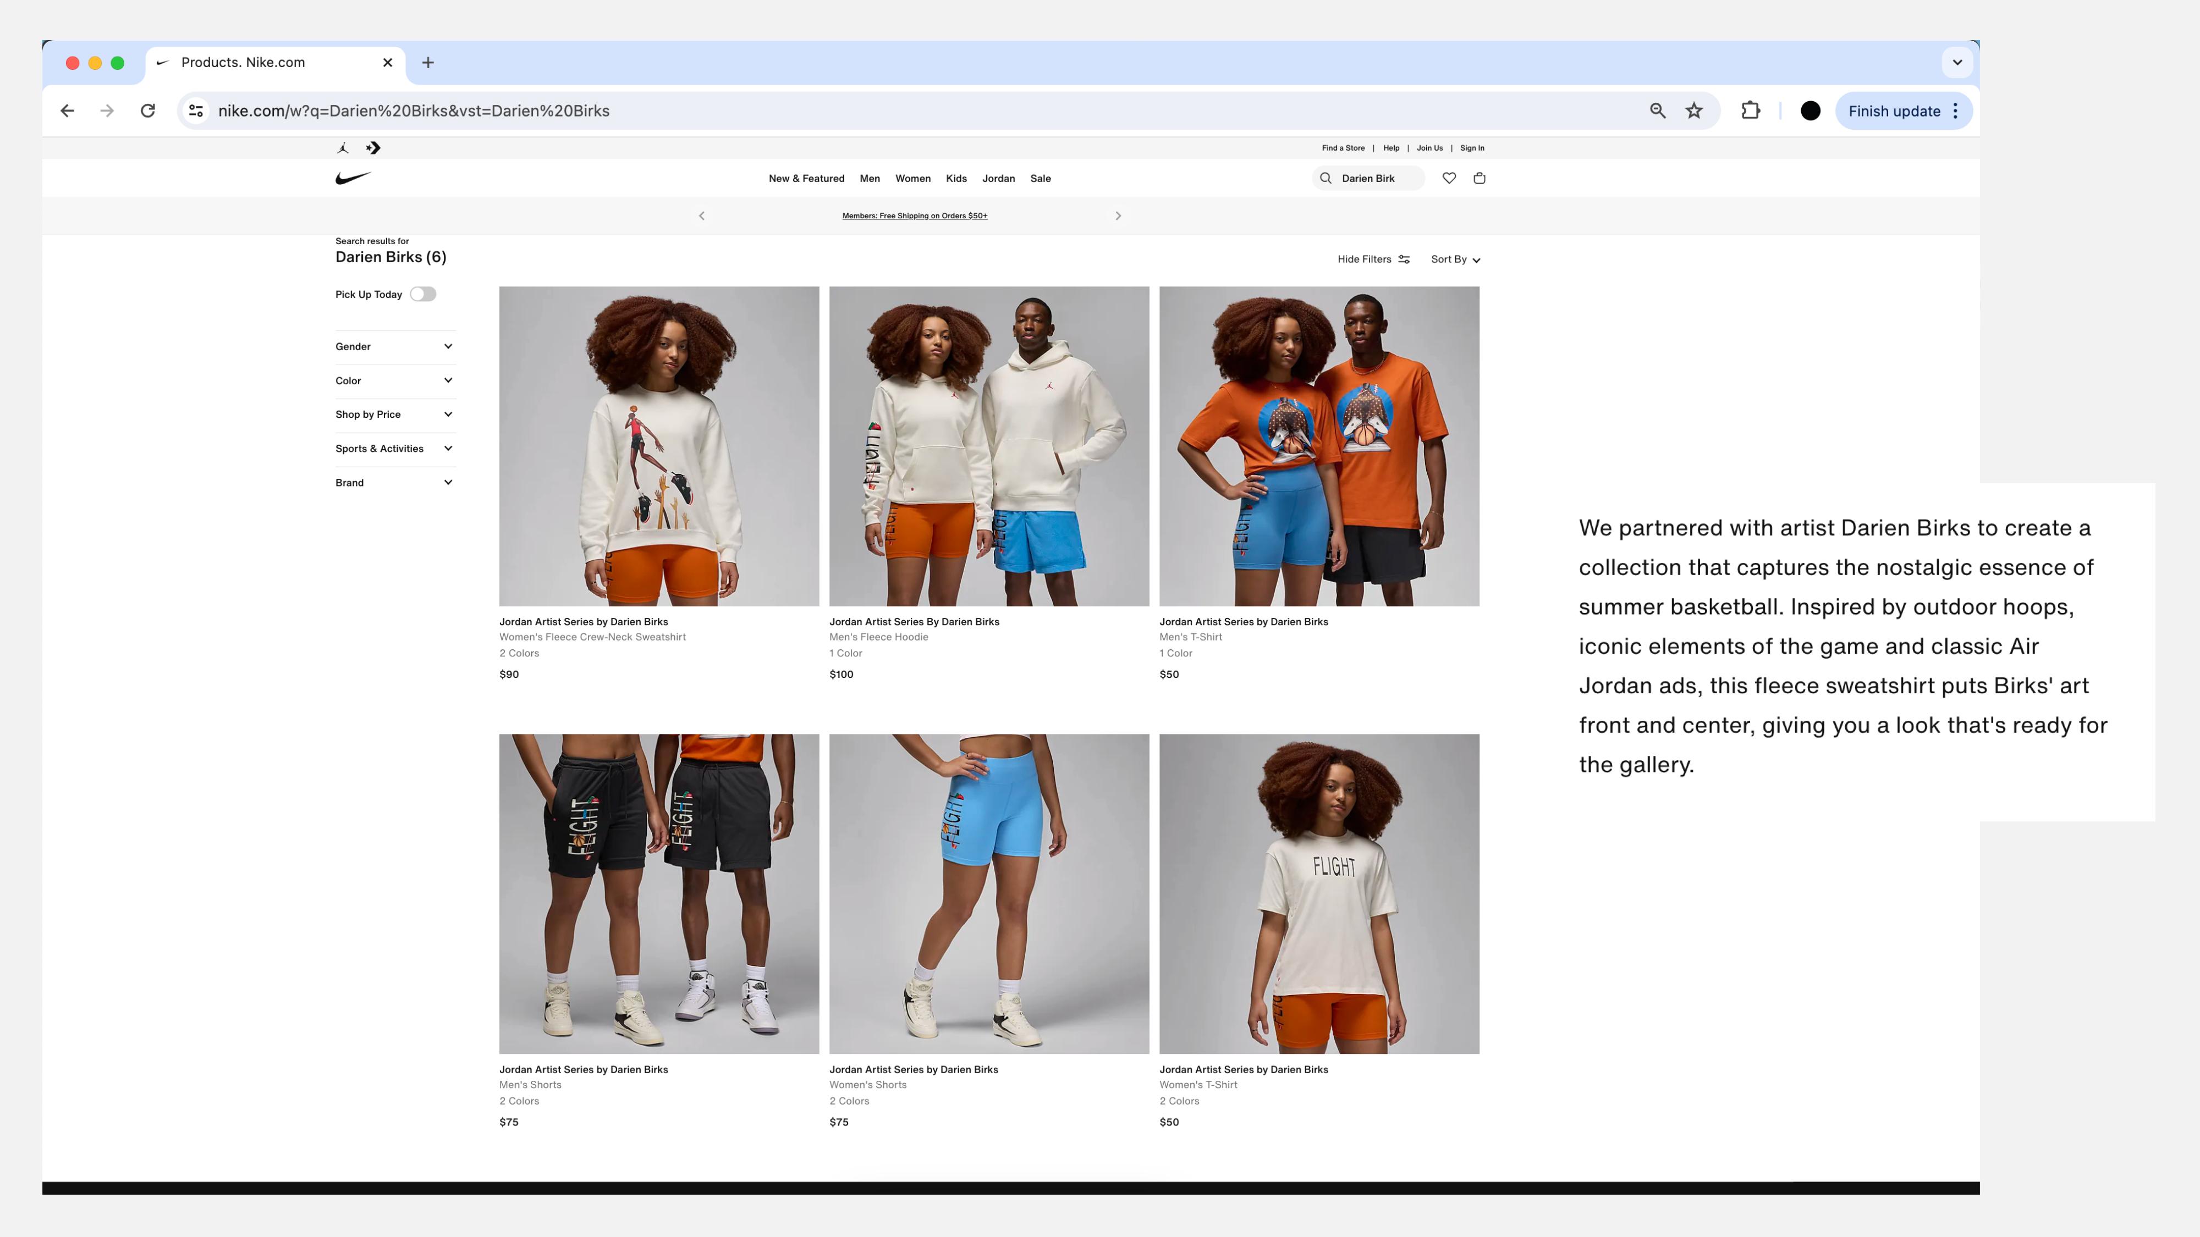Click Join Us link

[1429, 148]
